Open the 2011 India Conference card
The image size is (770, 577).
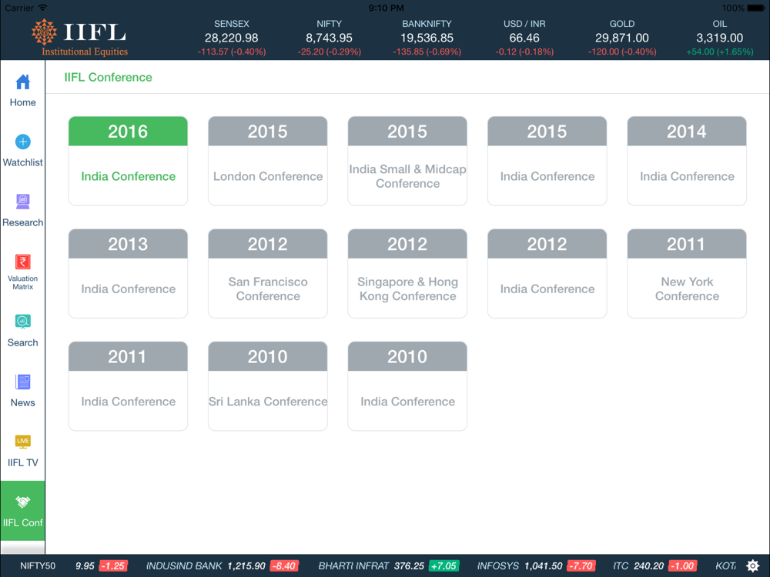pyautogui.click(x=128, y=386)
